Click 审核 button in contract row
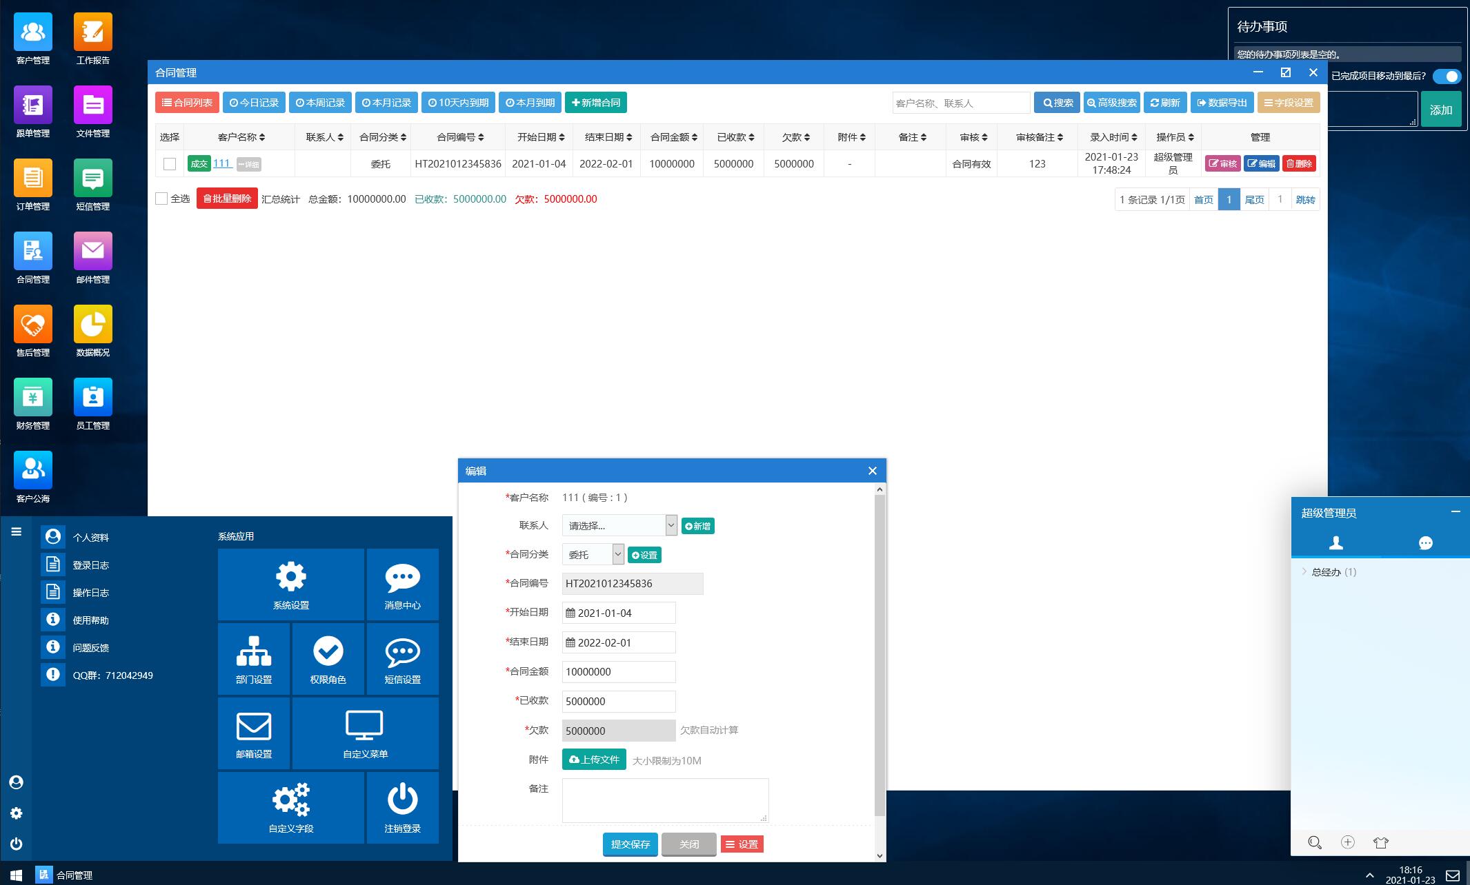 tap(1222, 163)
